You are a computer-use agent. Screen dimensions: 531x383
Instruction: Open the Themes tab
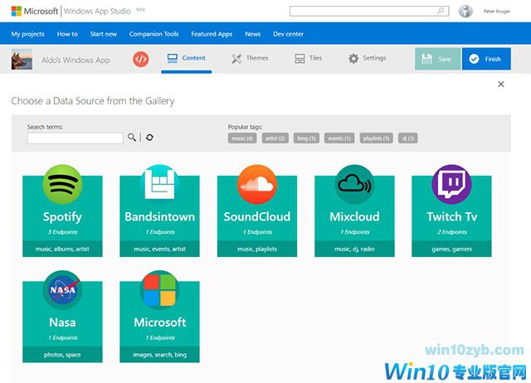point(250,58)
